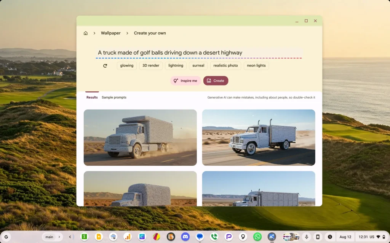Toggle the 'neon lights' style chip
This screenshot has width=390, height=243.
click(256, 66)
